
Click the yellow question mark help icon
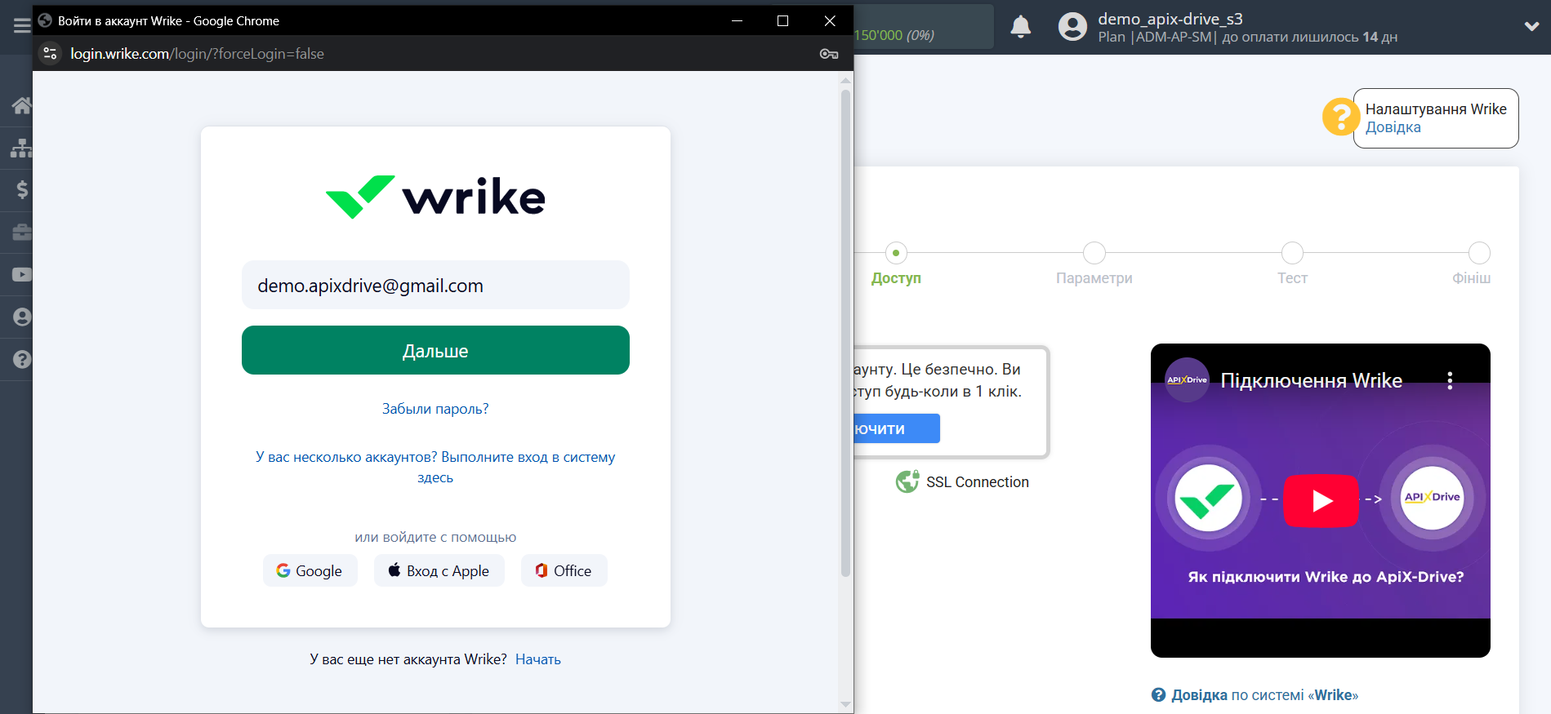coord(1340,117)
